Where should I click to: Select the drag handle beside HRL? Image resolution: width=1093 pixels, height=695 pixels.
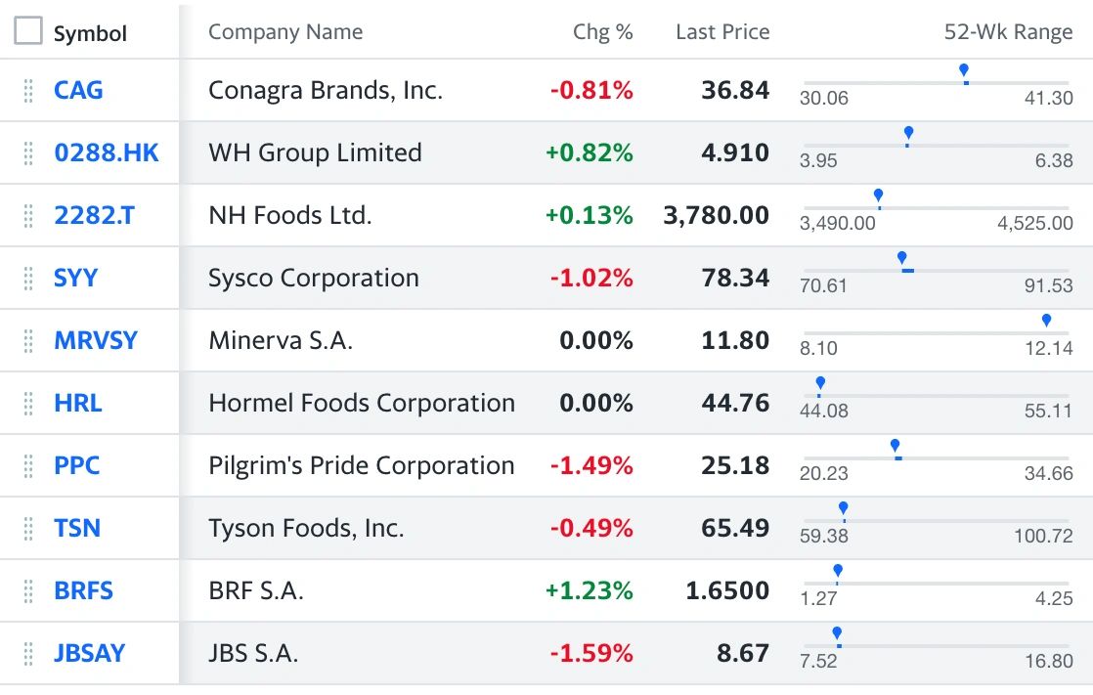point(28,404)
